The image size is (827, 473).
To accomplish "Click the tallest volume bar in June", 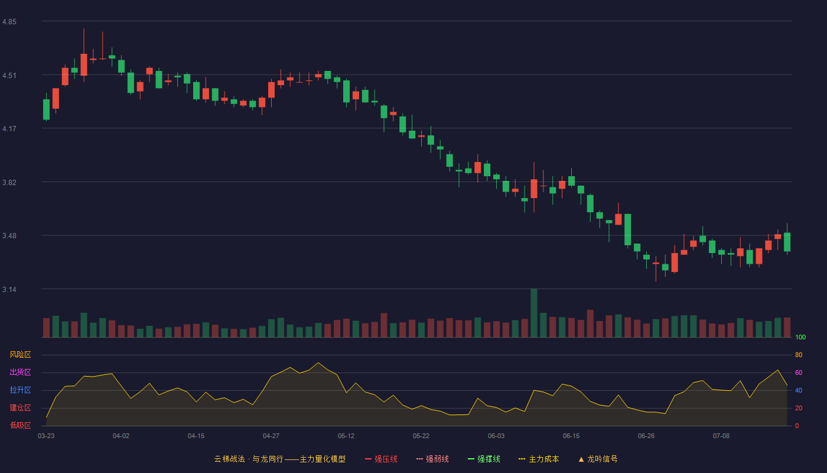I will point(534,313).
